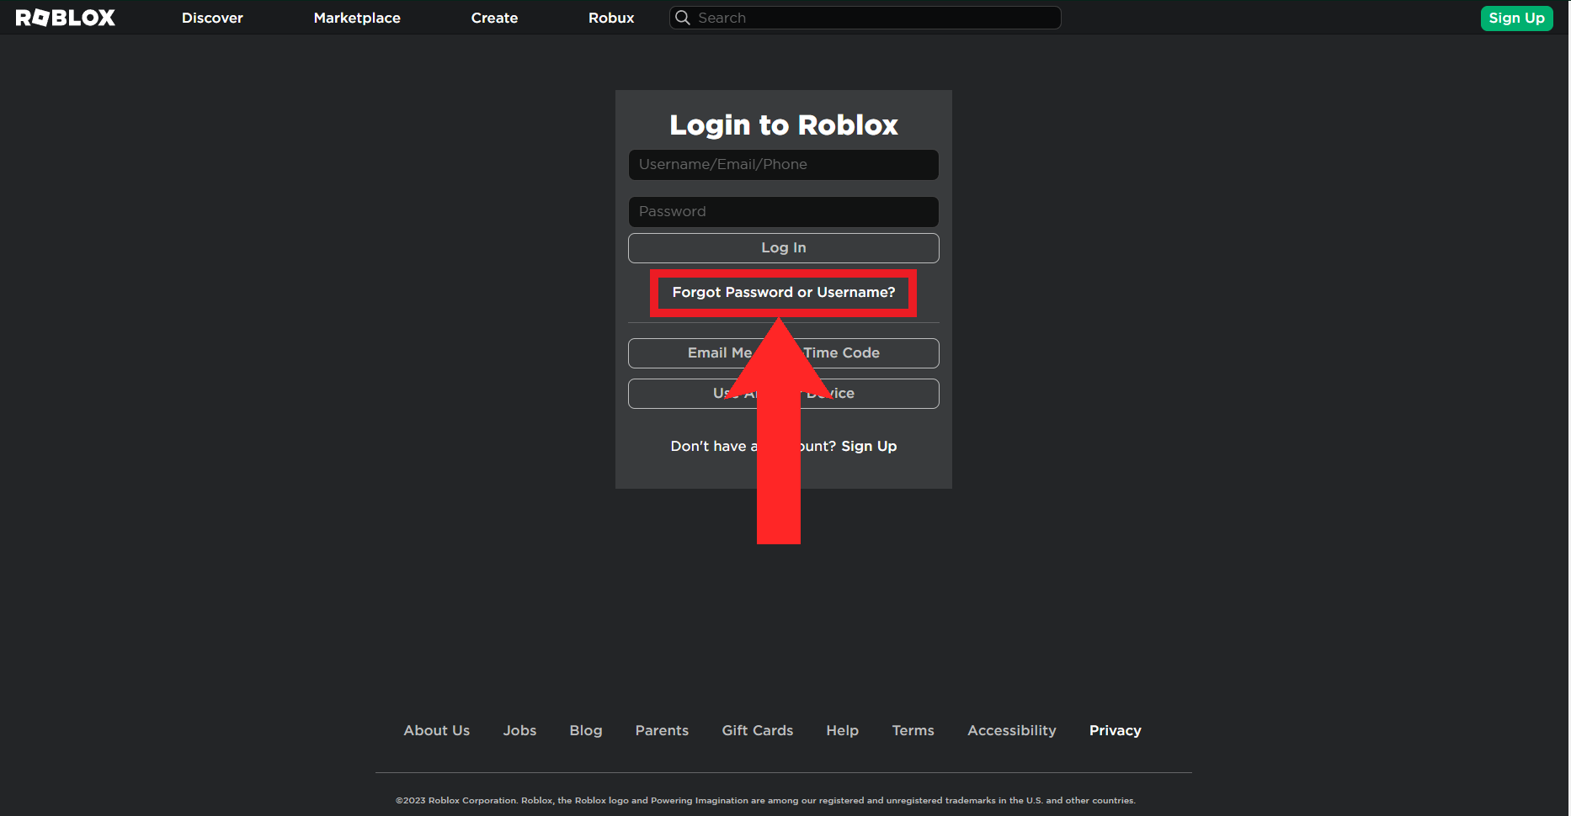Focus the Password field
Screen dimensions: 1571x816
784,212
